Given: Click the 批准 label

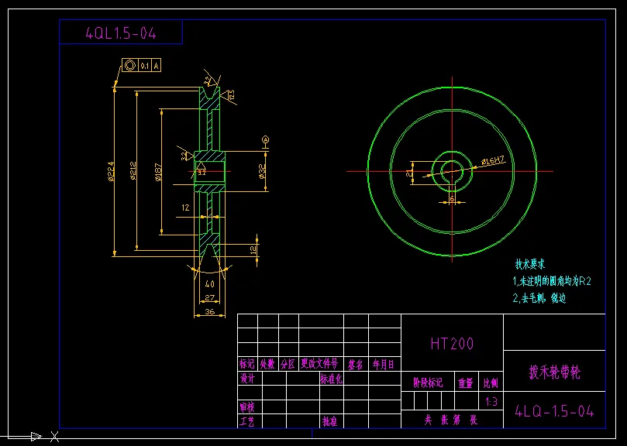Looking at the screenshot, I should click(329, 422).
